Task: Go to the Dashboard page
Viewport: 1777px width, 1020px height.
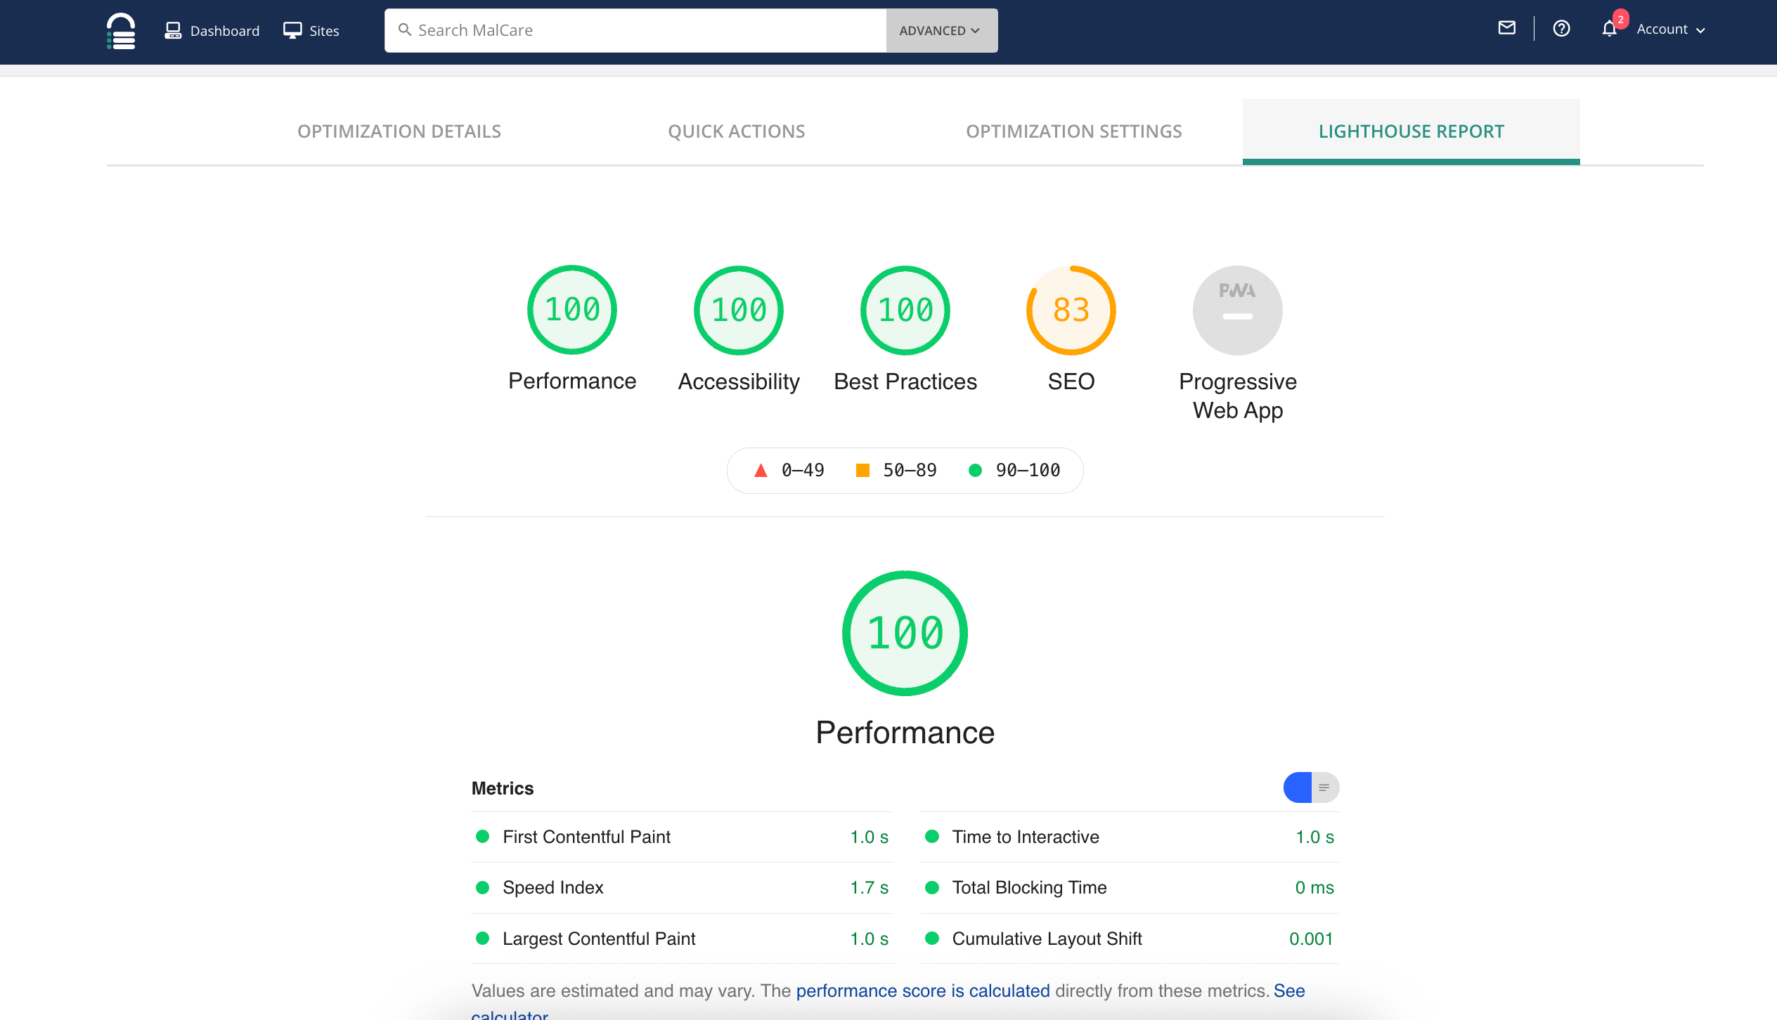Action: tap(212, 30)
